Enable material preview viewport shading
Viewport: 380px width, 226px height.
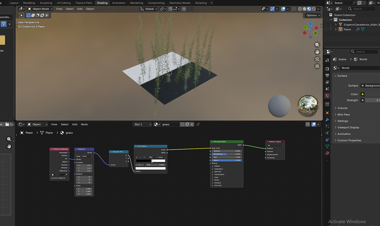click(x=309, y=9)
